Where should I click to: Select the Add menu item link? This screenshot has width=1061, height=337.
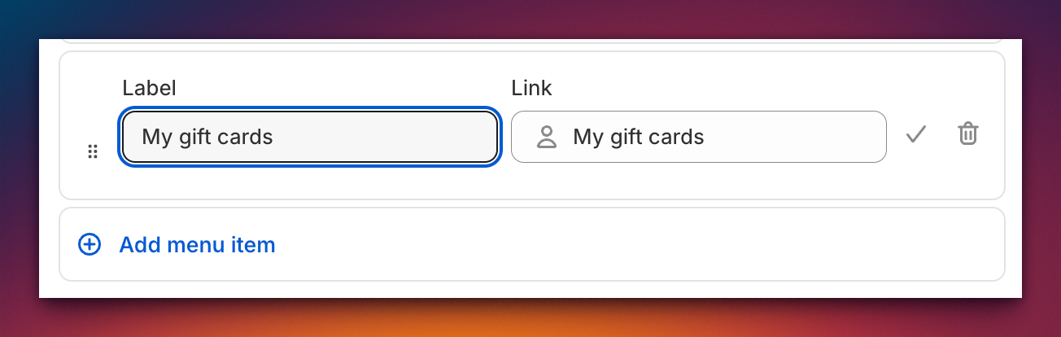click(x=197, y=244)
